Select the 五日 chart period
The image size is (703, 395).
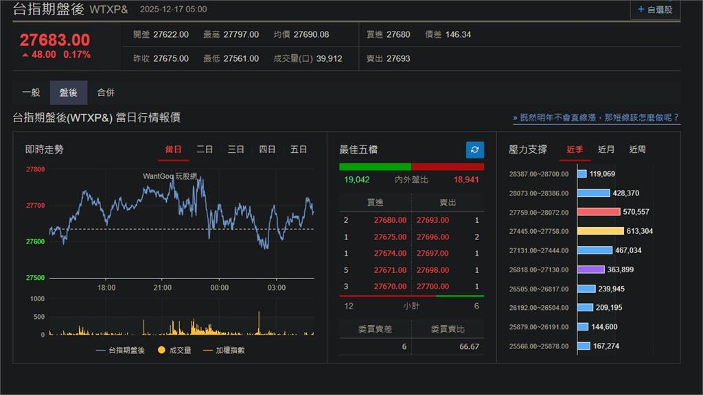point(299,149)
